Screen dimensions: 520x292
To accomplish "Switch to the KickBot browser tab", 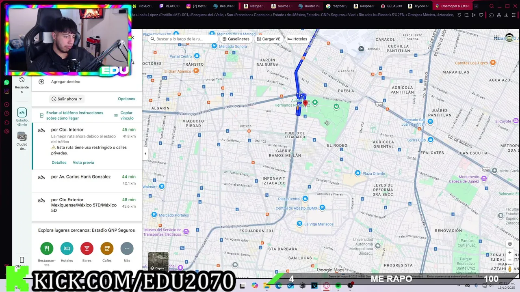I will click(x=143, y=6).
